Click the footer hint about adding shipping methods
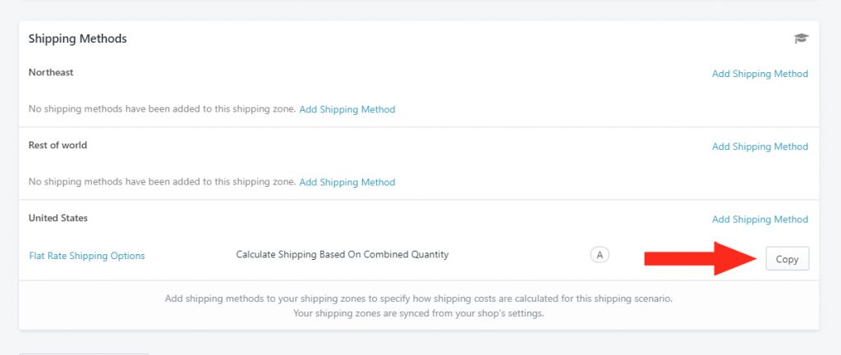The width and height of the screenshot is (841, 355). tap(418, 298)
